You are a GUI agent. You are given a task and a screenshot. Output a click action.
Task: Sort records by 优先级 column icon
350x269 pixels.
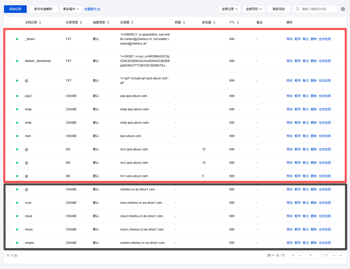214,22
